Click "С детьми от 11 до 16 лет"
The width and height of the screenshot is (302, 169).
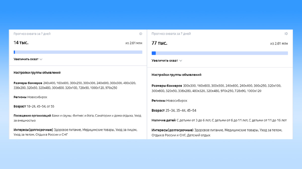tap(268, 120)
